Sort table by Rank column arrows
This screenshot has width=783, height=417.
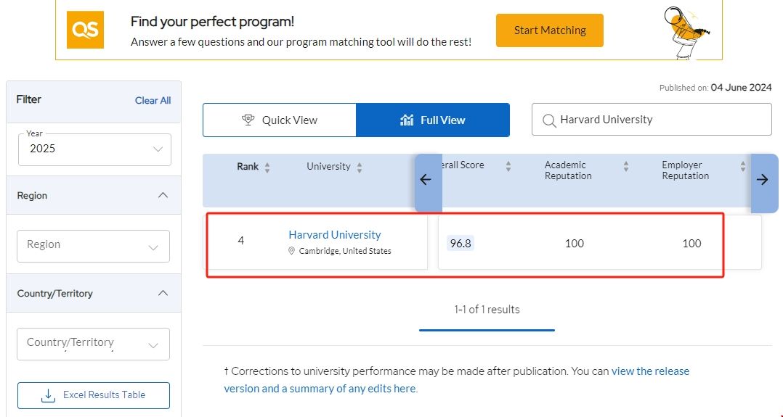(267, 168)
